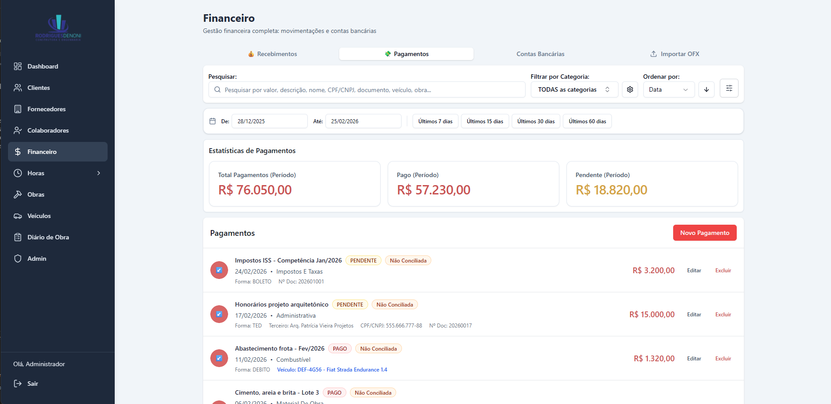Click the Sair logout icon
The width and height of the screenshot is (831, 404).
pyautogui.click(x=18, y=384)
